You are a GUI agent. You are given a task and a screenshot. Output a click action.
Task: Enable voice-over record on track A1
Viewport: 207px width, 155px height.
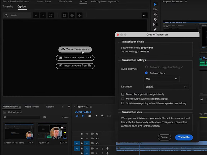tap(107, 149)
